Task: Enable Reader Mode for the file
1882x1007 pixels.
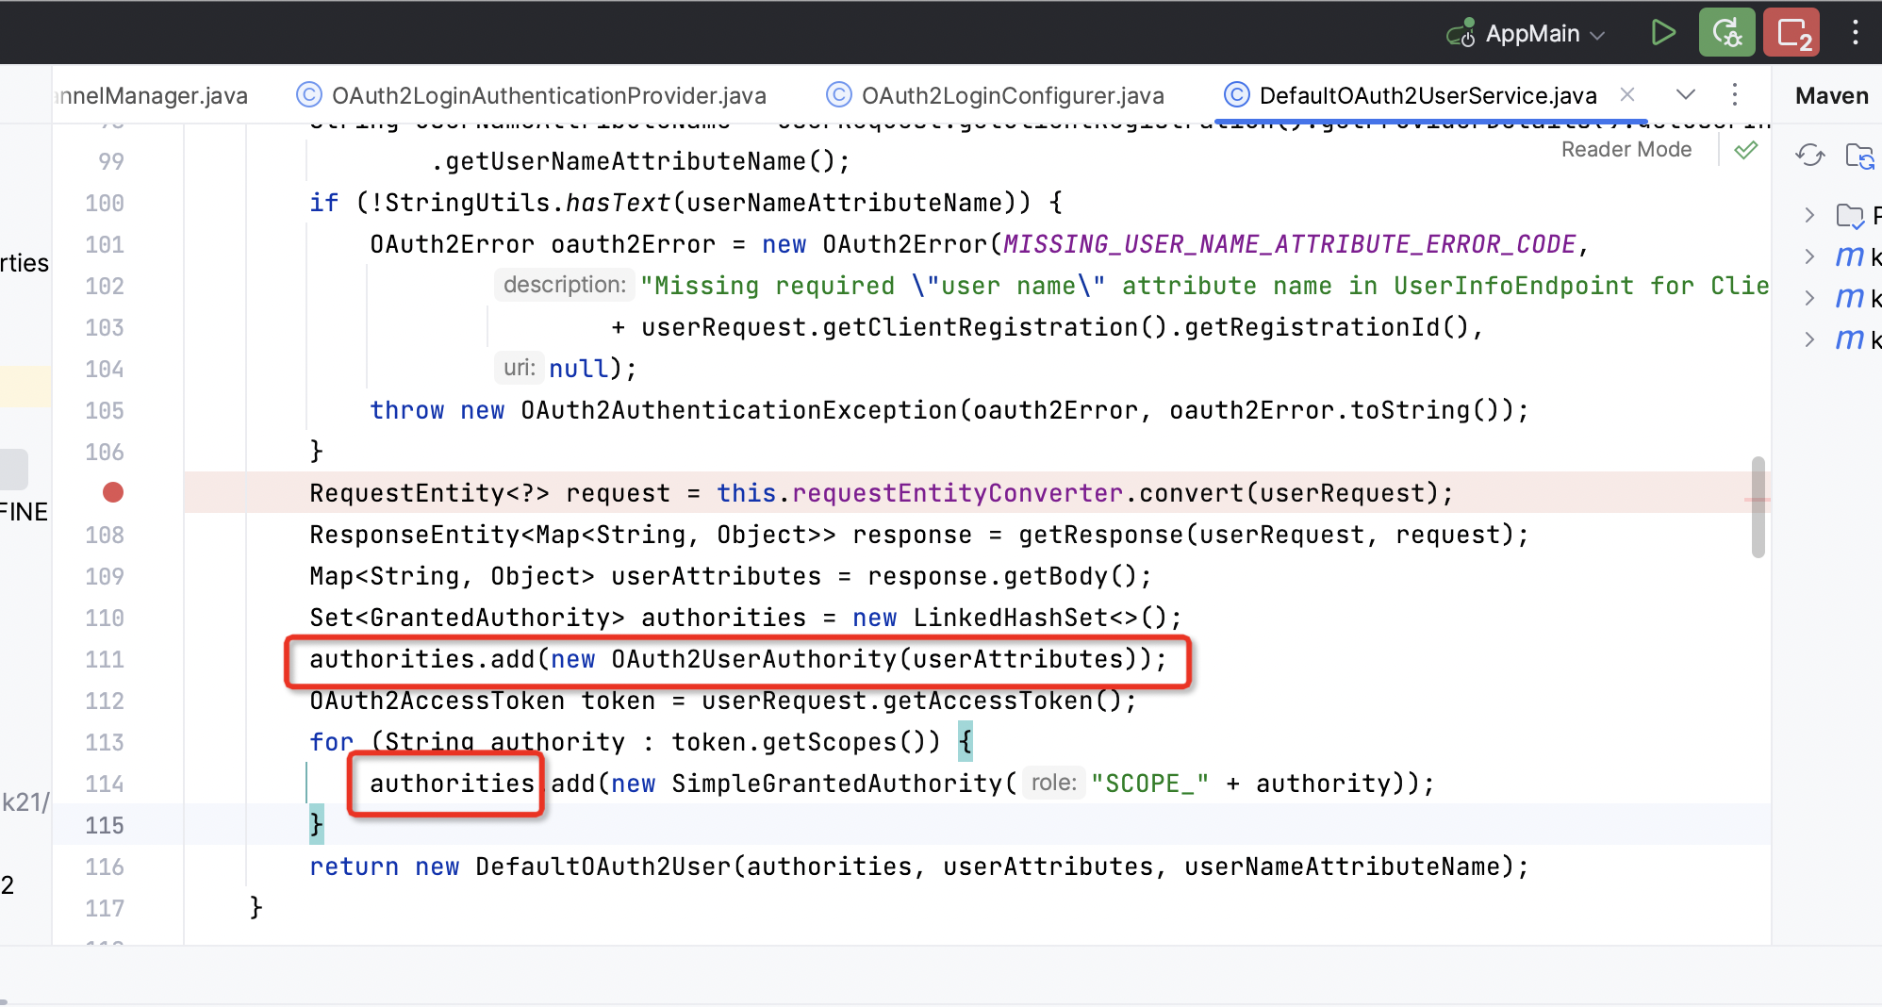Action: pos(1626,149)
